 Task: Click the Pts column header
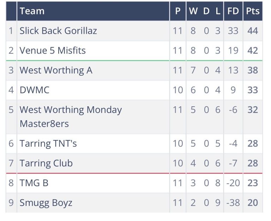[x=253, y=11]
